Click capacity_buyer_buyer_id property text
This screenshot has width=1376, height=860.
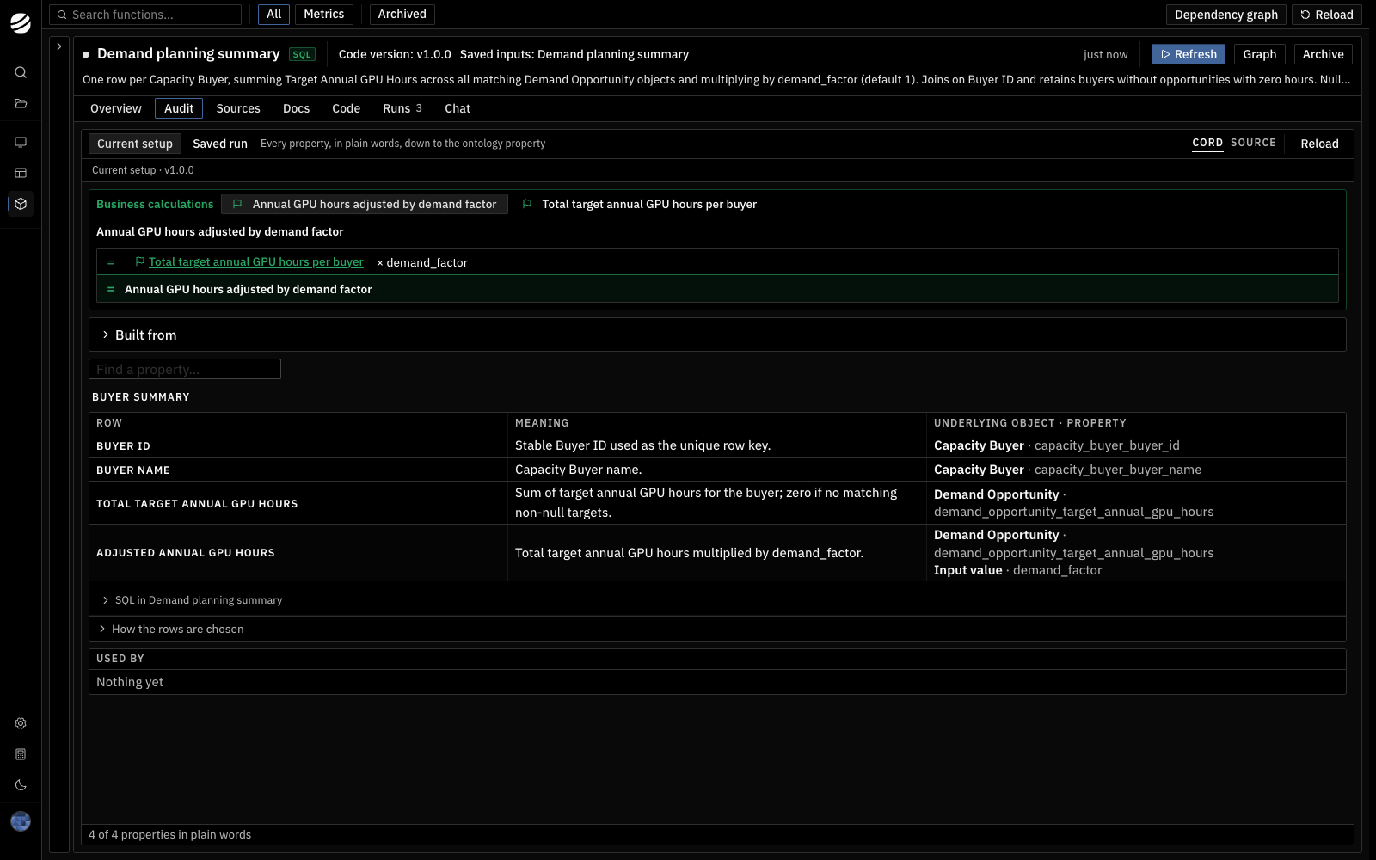pyautogui.click(x=1107, y=445)
